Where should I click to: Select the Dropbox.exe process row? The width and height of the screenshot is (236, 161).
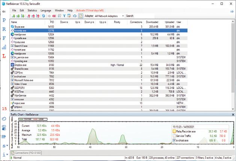coord(99,65)
